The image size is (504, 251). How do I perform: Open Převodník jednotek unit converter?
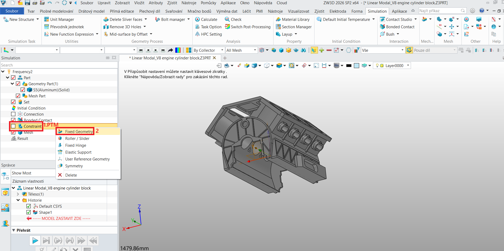[x=64, y=27]
